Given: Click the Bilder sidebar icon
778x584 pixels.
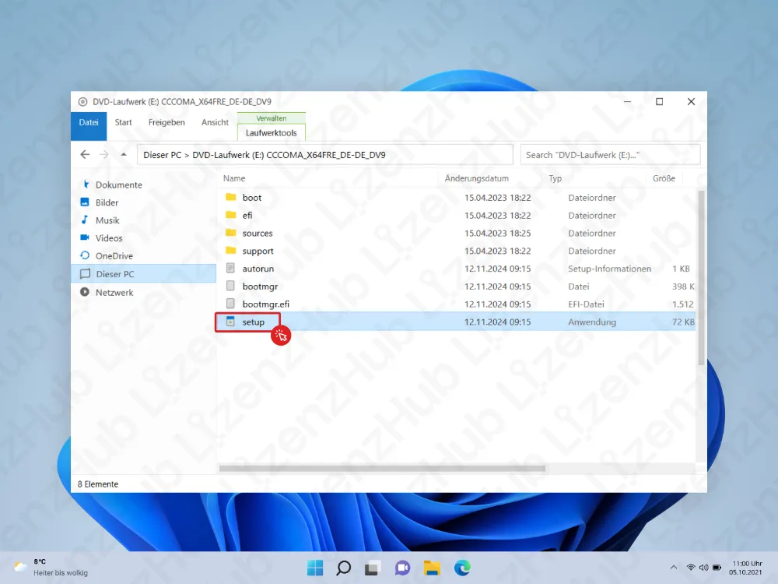Looking at the screenshot, I should click(85, 202).
